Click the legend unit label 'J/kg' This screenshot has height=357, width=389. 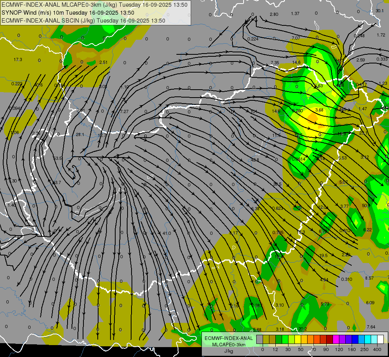click(228, 351)
